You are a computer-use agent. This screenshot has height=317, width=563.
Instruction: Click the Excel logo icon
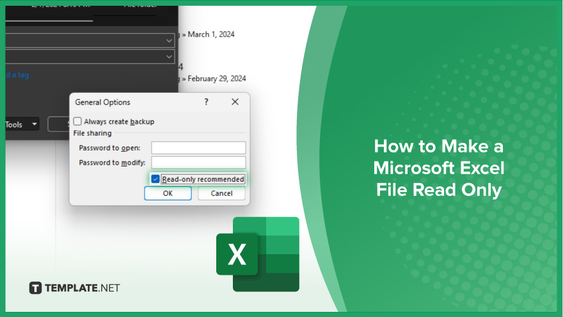pos(258,254)
